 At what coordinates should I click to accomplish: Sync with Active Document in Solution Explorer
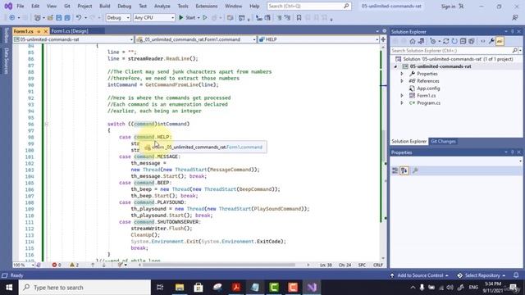pos(445,42)
